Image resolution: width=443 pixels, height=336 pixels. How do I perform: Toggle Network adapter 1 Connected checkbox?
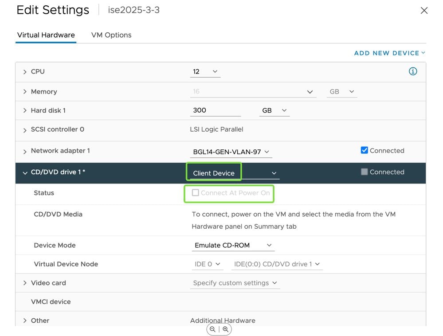coord(365,150)
